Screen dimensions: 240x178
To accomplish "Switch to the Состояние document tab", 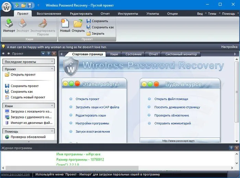I will 133,54.
